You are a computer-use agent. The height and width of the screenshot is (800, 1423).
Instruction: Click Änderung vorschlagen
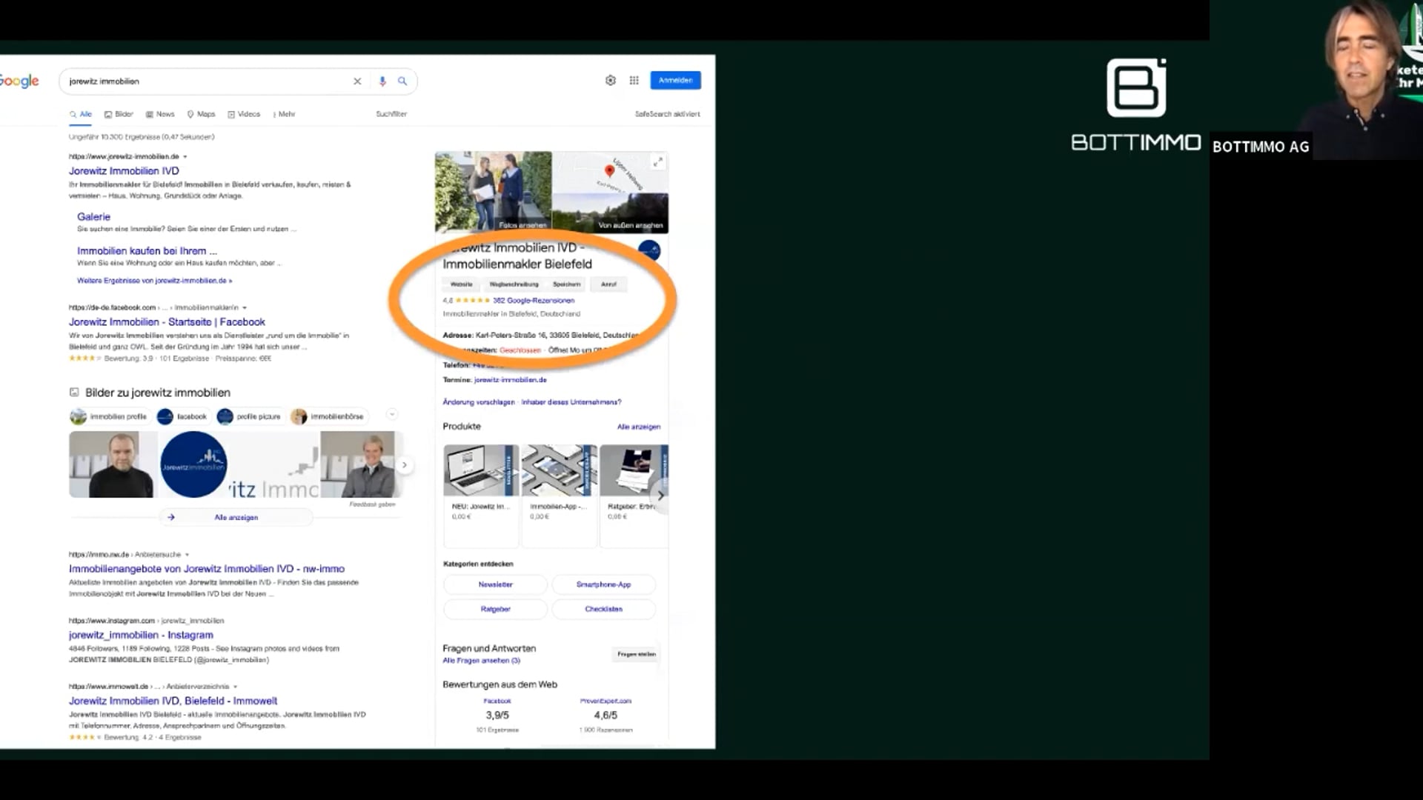479,402
